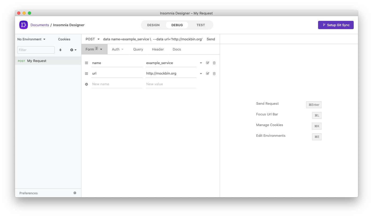Click the New name input field
The image size is (373, 217).
point(117,84)
